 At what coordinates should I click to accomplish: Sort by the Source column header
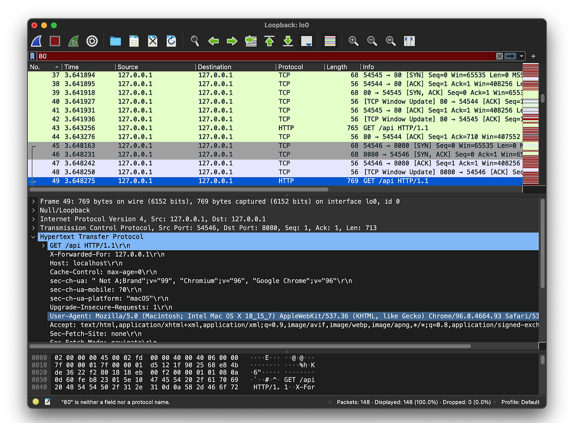click(127, 66)
